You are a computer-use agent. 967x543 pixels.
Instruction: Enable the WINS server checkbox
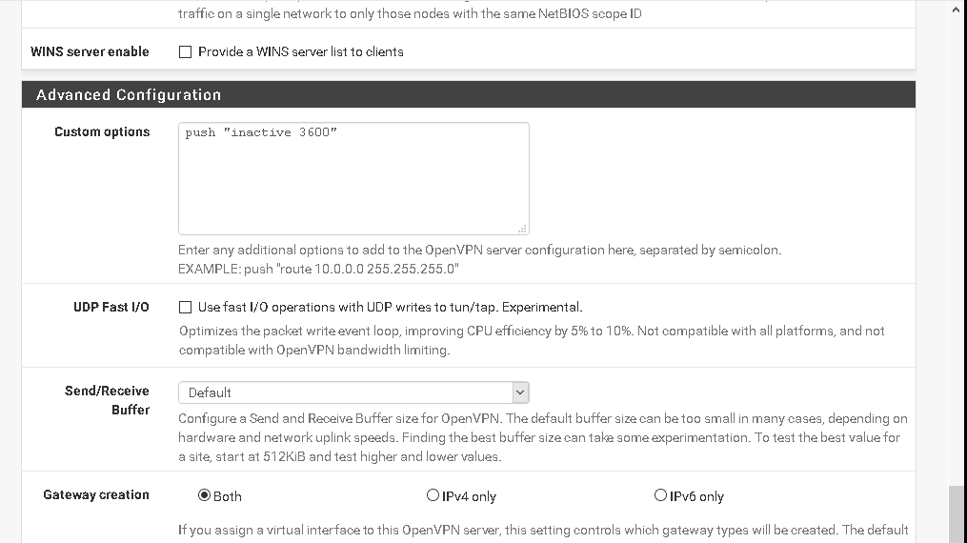coord(185,51)
